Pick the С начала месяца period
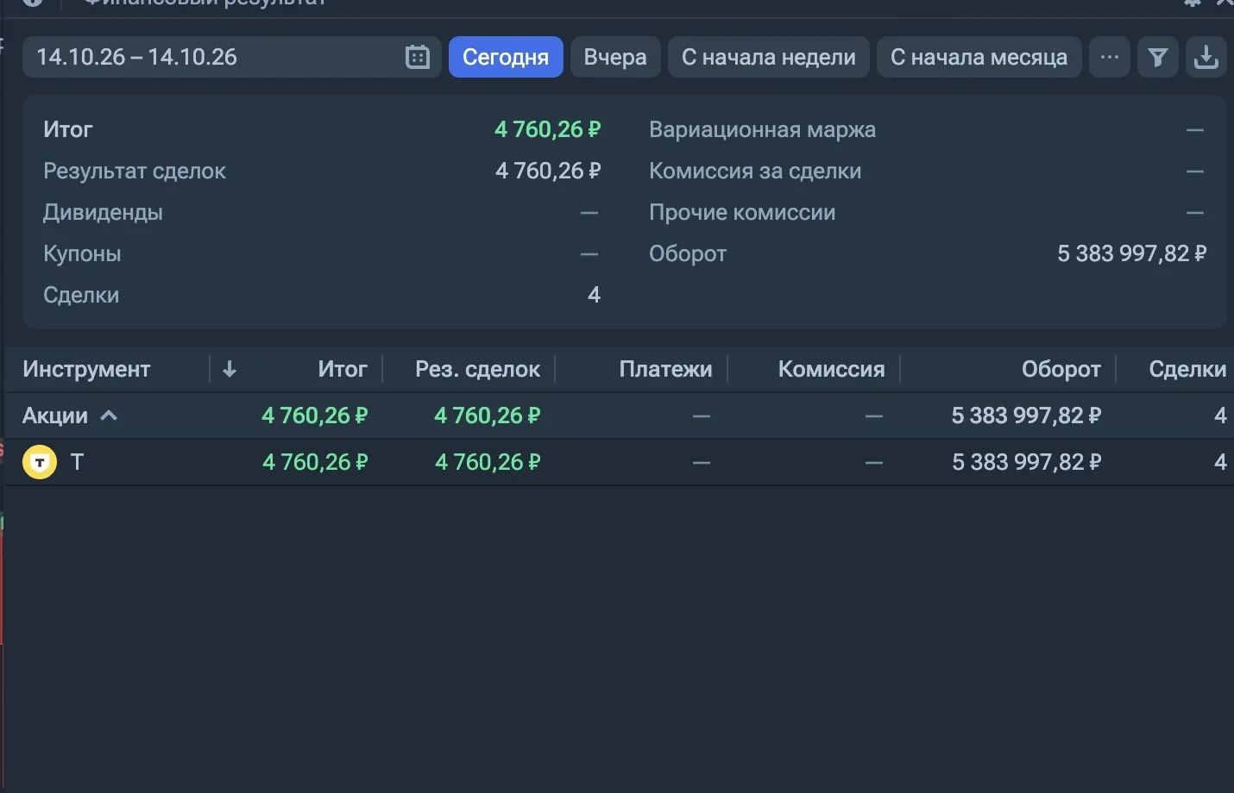 point(979,57)
